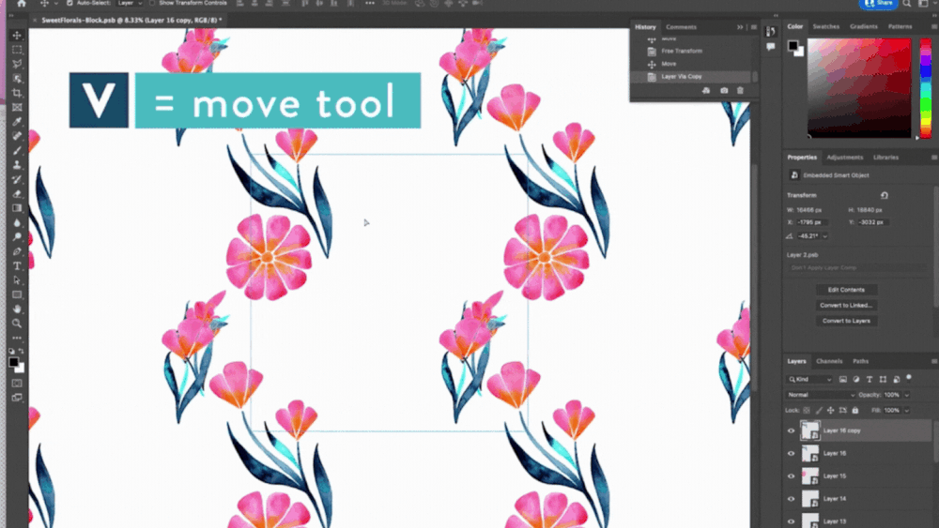
Task: Switch to the Channels tab
Action: (829, 361)
